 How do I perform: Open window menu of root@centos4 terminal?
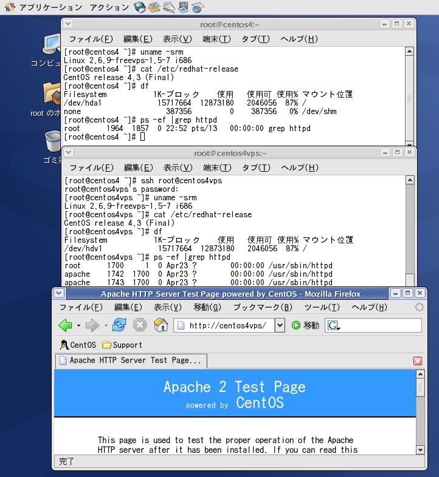[68, 24]
